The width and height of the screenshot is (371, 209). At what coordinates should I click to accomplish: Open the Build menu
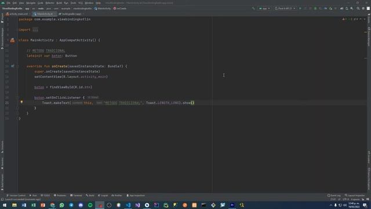[59, 3]
